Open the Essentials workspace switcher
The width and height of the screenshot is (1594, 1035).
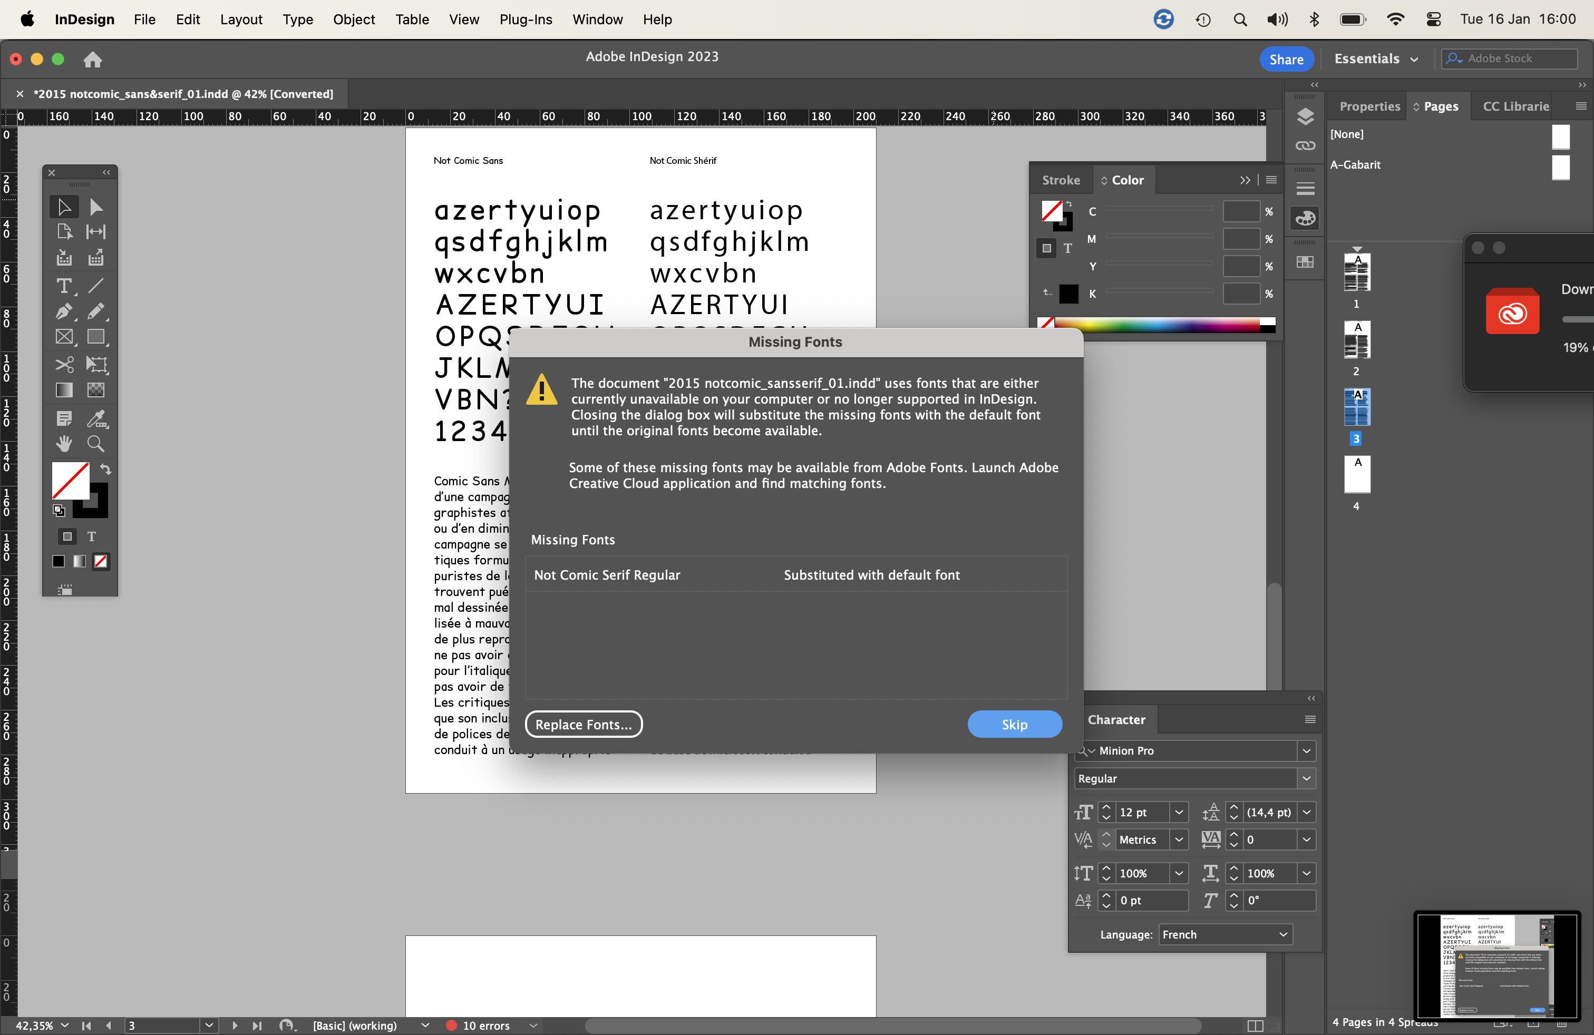1376,59
